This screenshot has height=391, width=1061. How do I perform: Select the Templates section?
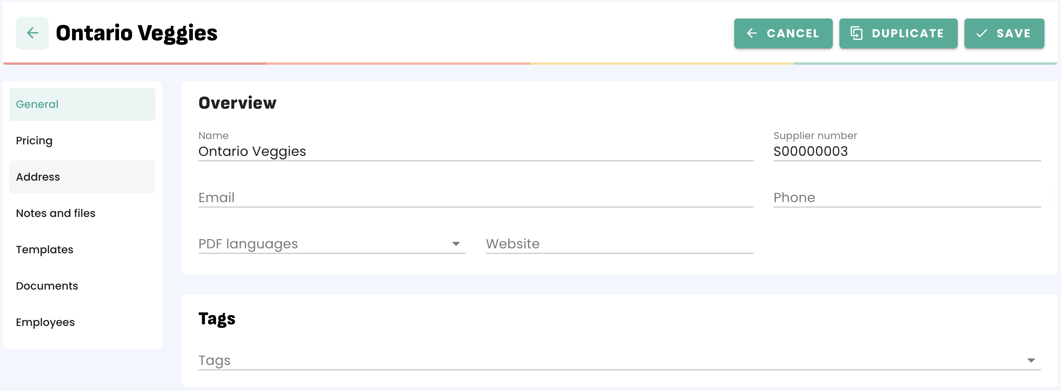pyautogui.click(x=82, y=250)
